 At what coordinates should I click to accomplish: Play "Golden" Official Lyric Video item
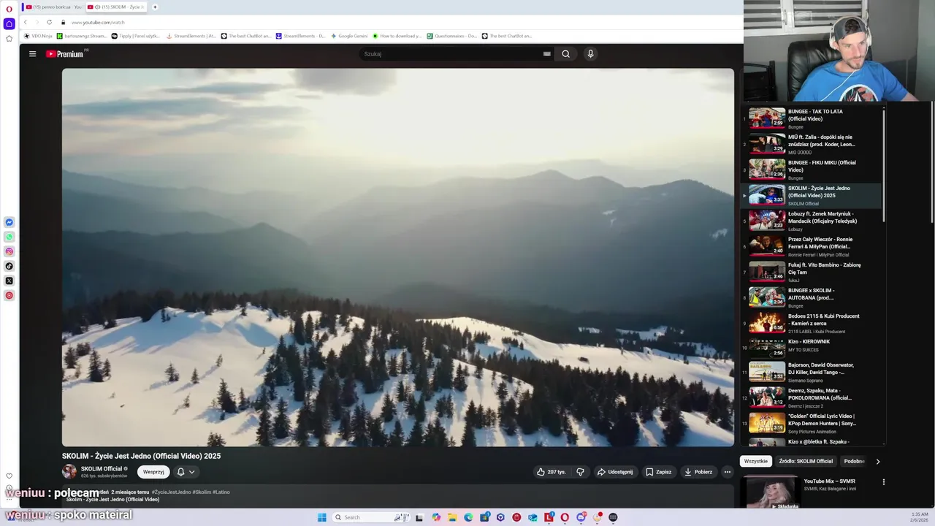[812, 423]
